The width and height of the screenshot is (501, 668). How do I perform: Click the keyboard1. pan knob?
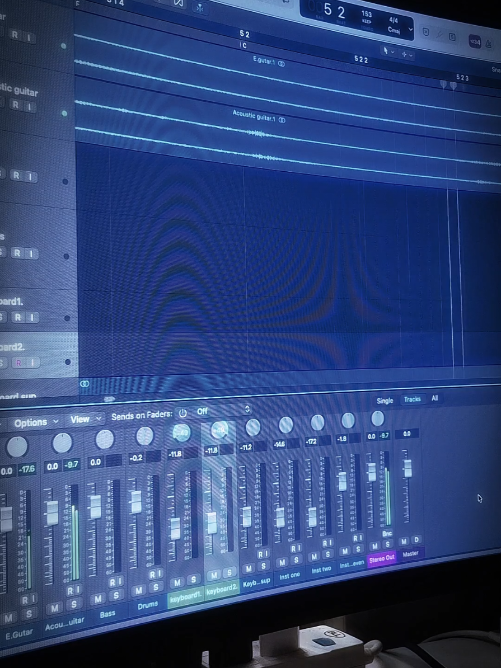(x=181, y=432)
